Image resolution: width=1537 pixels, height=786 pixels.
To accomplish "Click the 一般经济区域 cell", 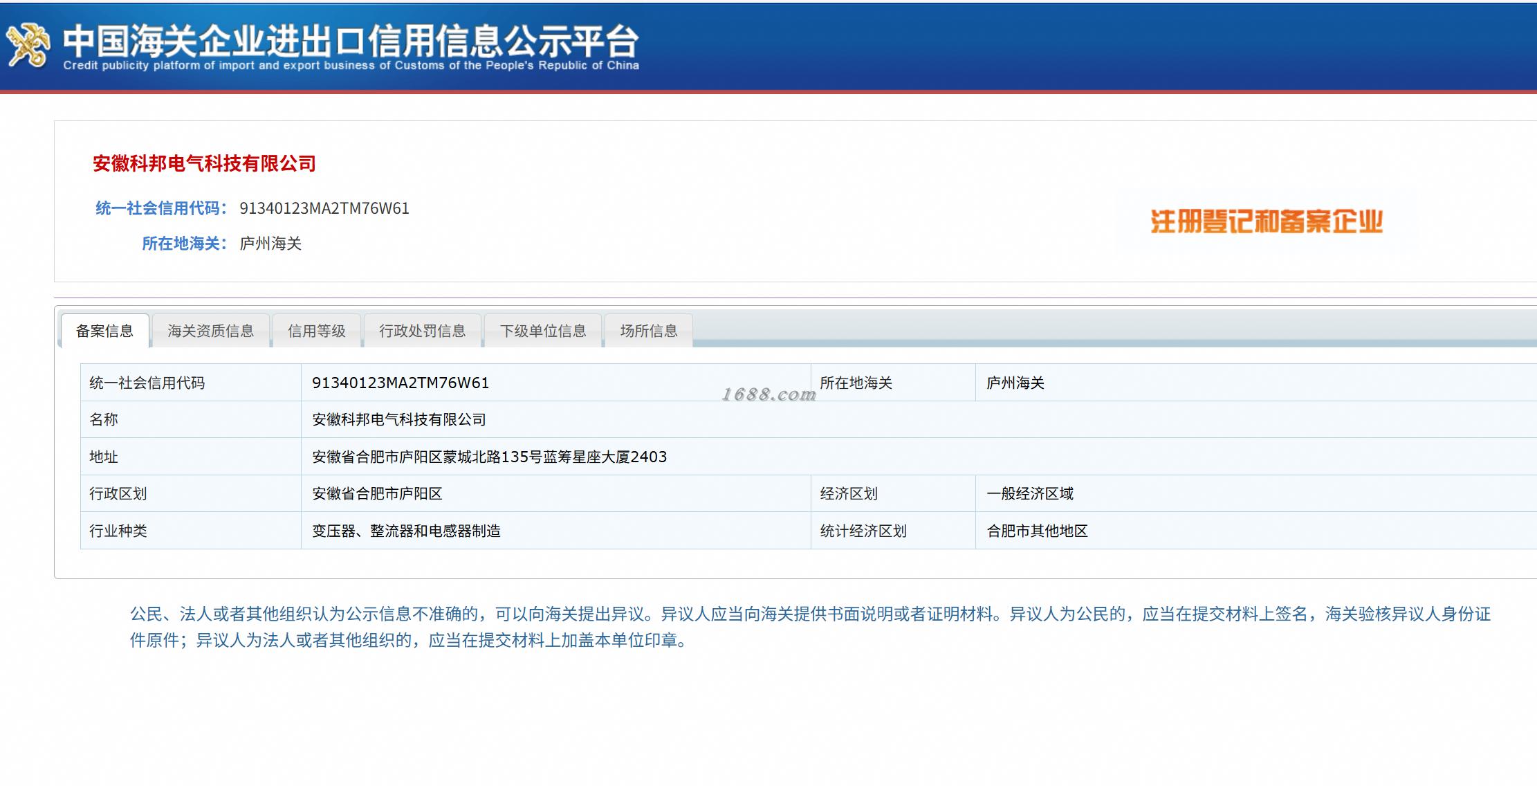I will point(1029,493).
